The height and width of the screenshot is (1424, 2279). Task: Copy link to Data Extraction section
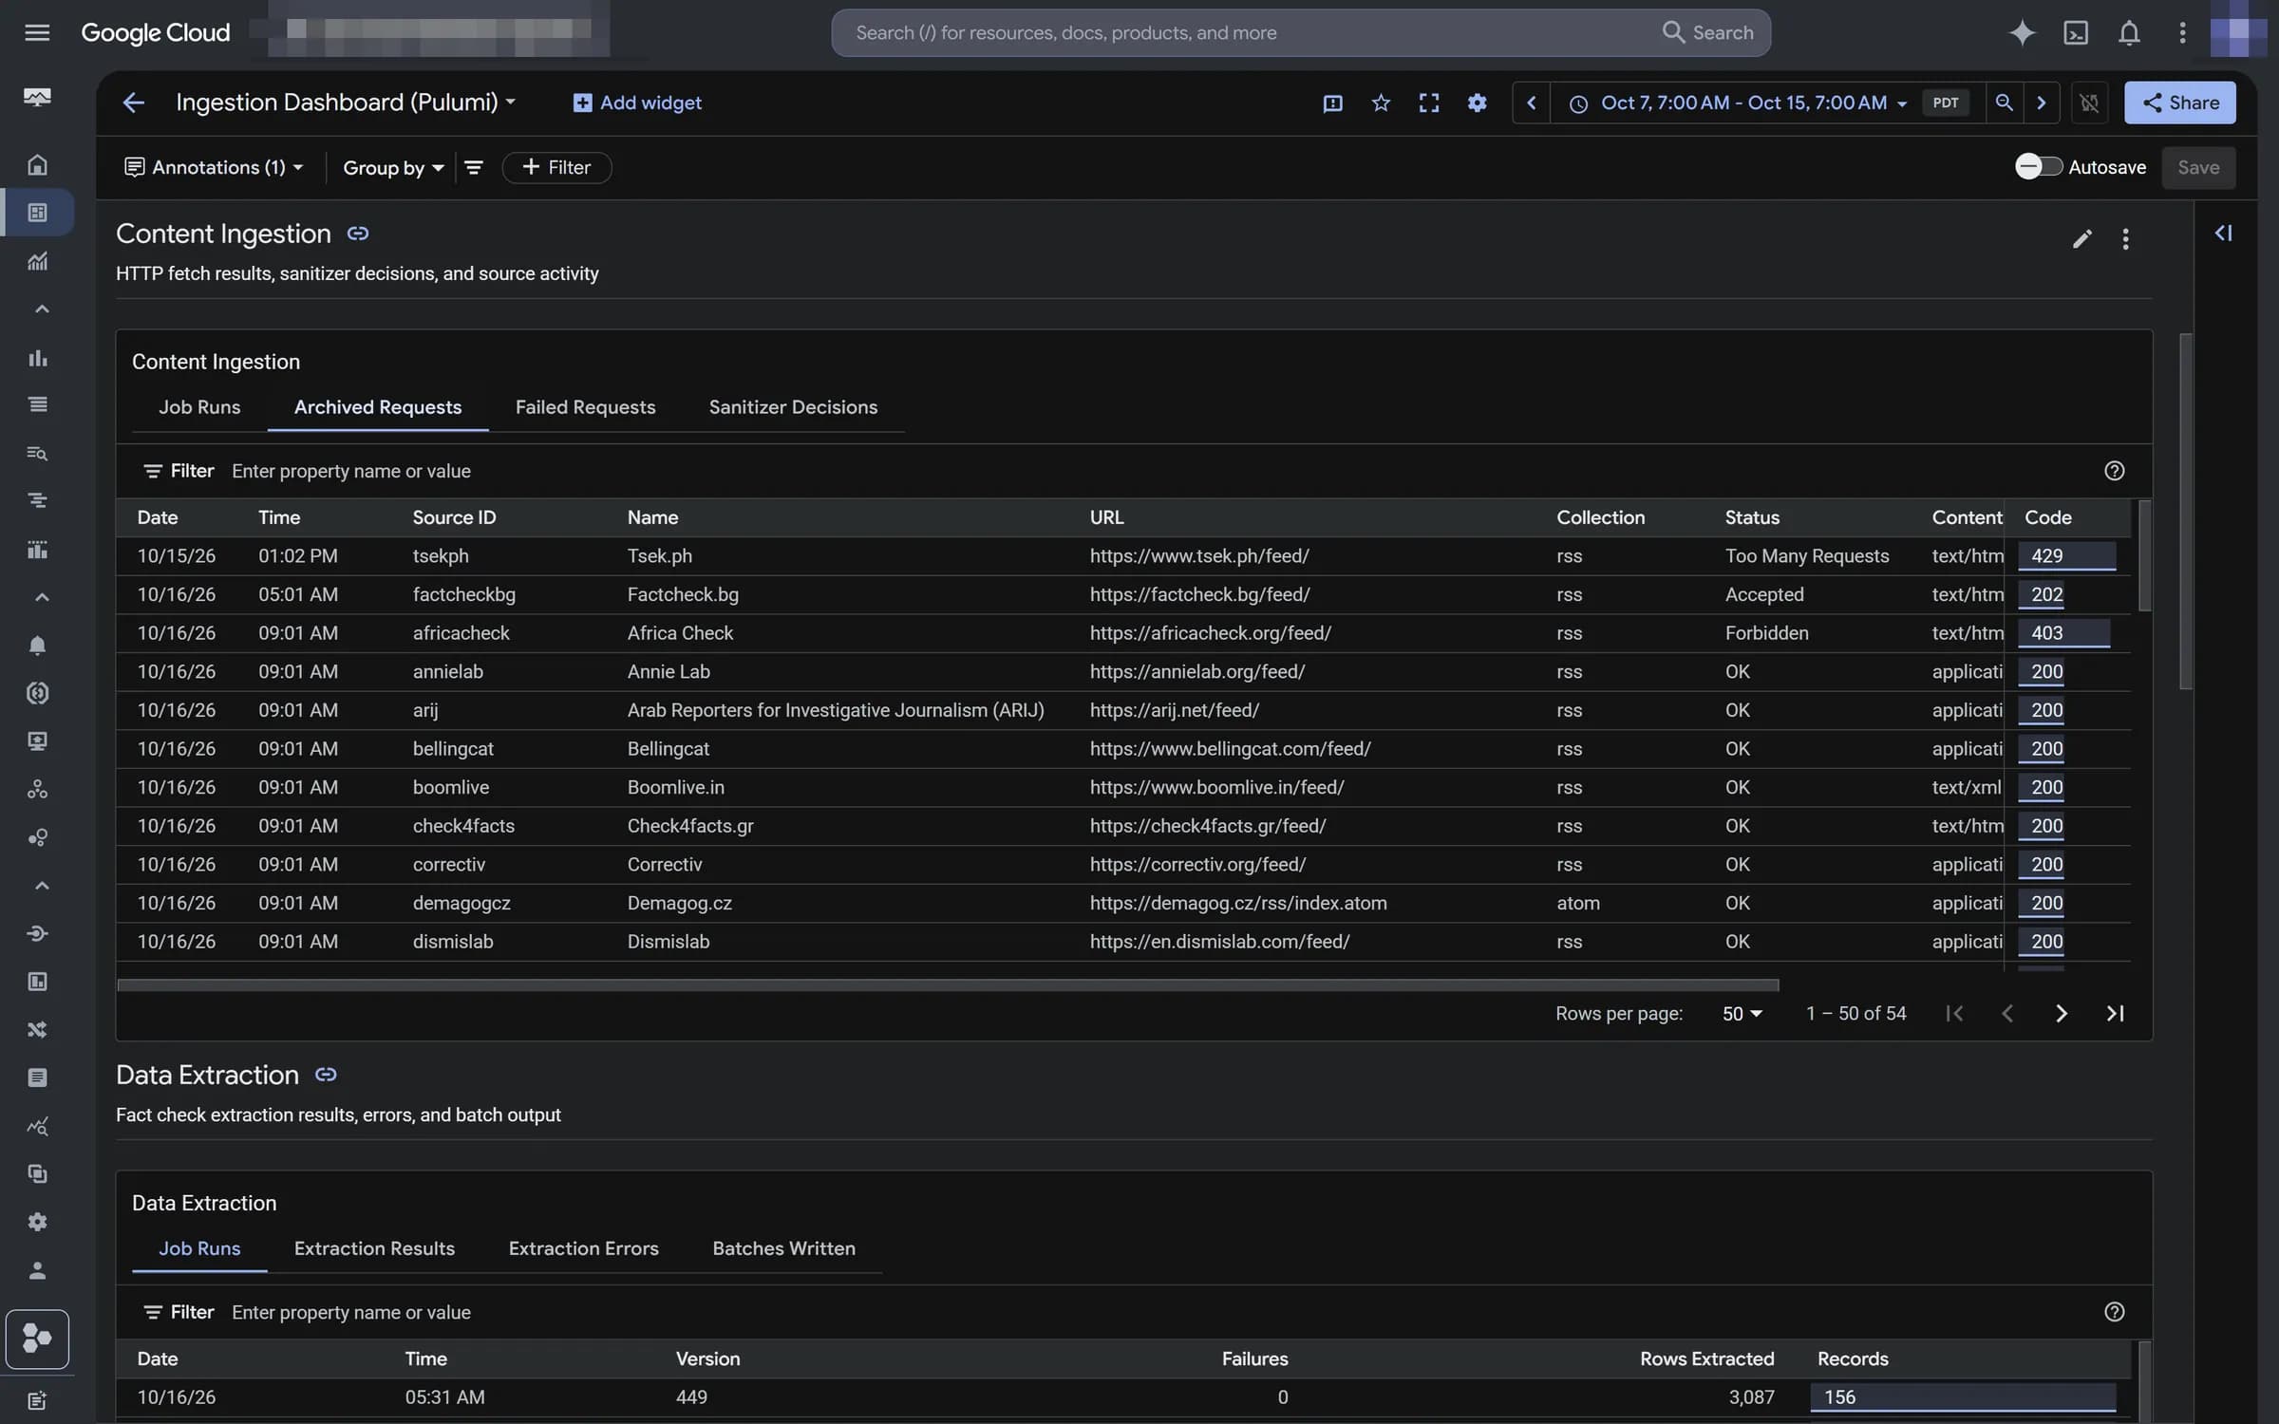point(326,1075)
